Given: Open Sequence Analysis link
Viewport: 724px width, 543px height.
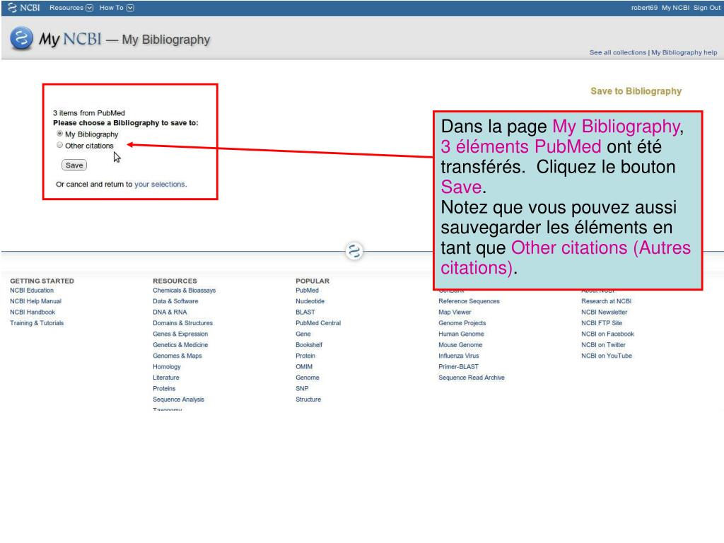Looking at the screenshot, I should coord(178,399).
